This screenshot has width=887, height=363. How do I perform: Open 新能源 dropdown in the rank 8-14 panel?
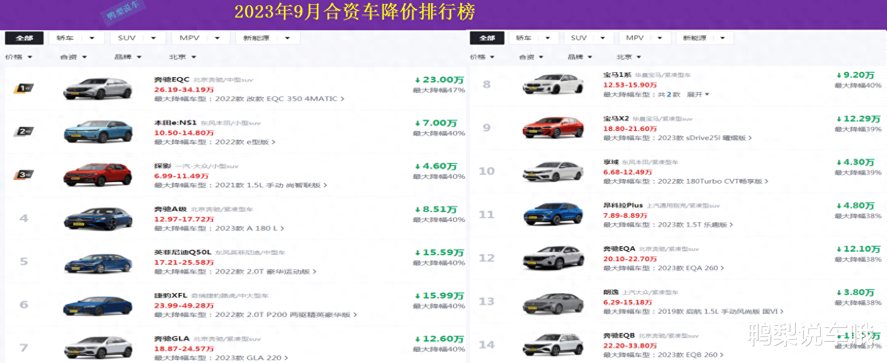click(x=705, y=38)
